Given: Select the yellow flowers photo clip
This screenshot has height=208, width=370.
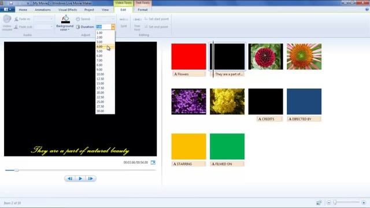Looking at the screenshot, I should (x=227, y=102).
